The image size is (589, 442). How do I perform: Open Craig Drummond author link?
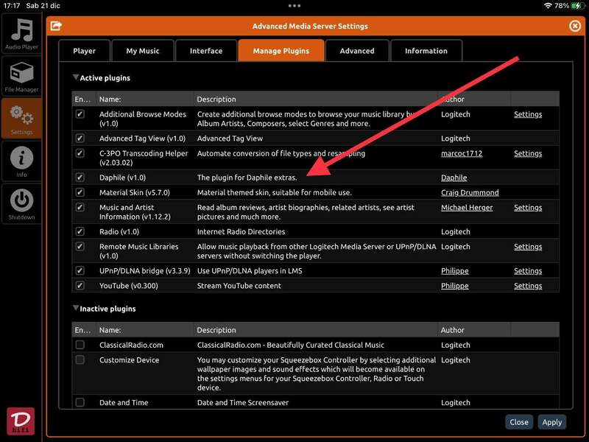point(469,192)
